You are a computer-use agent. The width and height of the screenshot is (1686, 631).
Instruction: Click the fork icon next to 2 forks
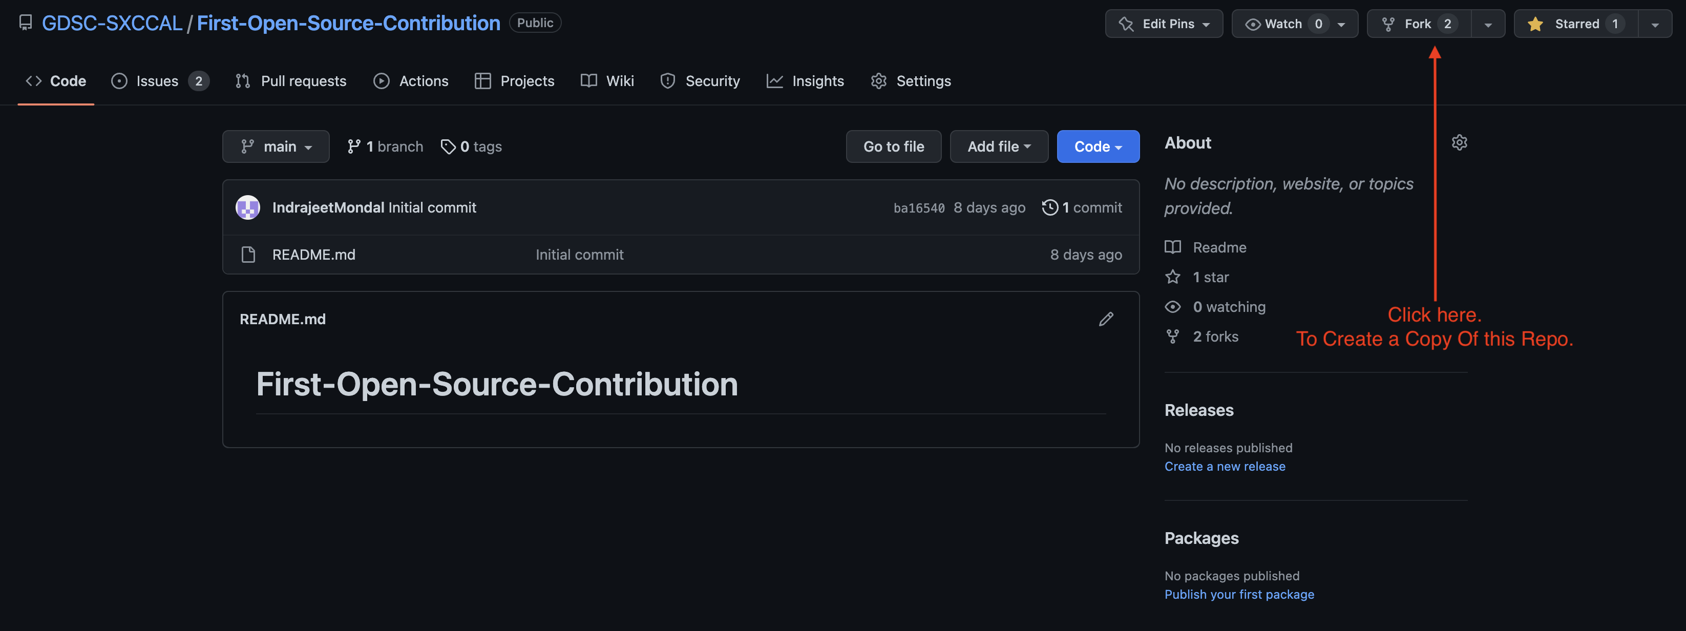[1172, 336]
